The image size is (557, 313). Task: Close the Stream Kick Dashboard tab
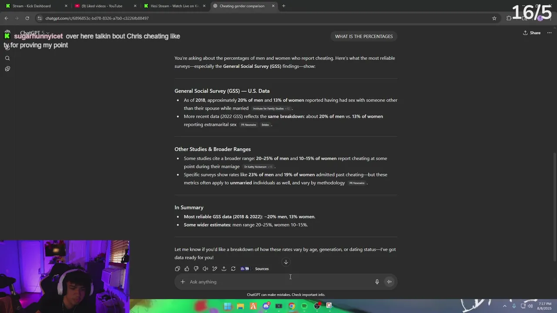(x=66, y=6)
